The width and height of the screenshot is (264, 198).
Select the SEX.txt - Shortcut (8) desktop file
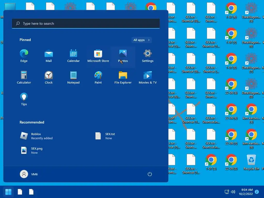(191, 12)
